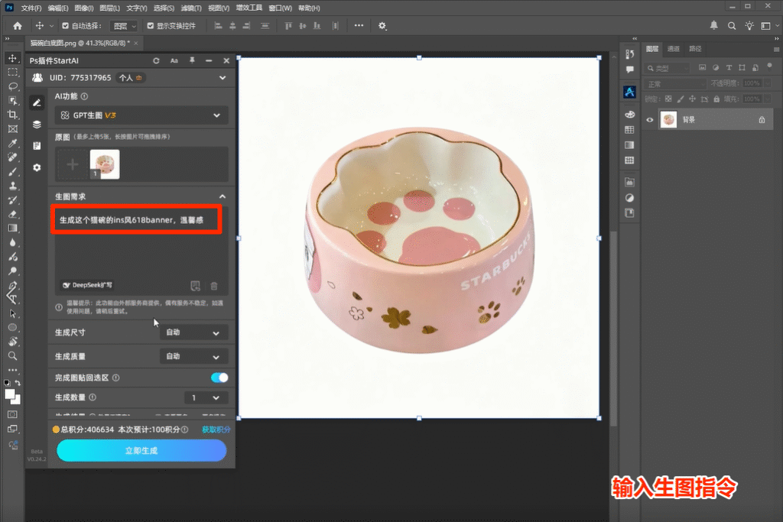Close the 猫碗白底图.png document tab
Viewport: 783px width, 522px height.
(x=135, y=44)
